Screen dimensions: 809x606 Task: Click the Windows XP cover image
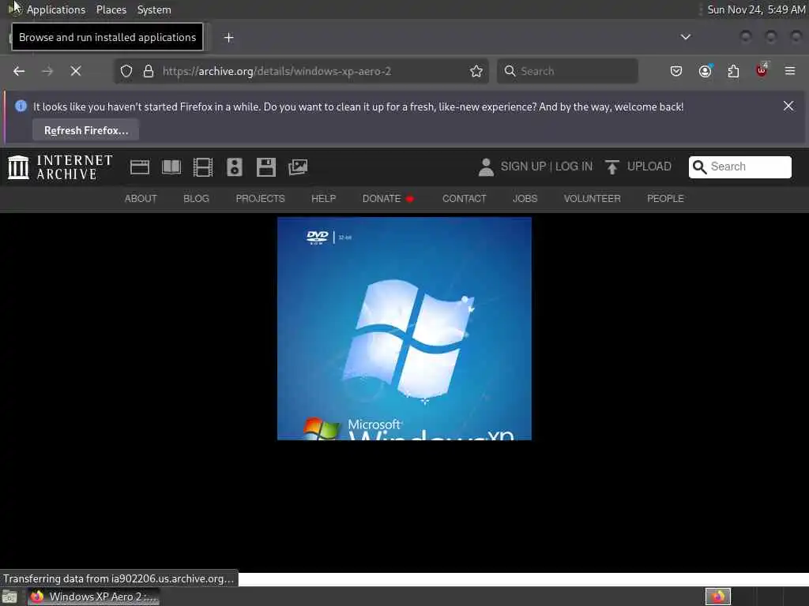pos(404,329)
